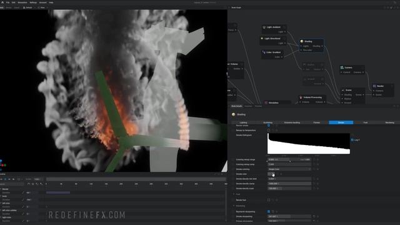The image size is (400, 225).
Task: Select the Color Gradient node icon
Action: 264,52
